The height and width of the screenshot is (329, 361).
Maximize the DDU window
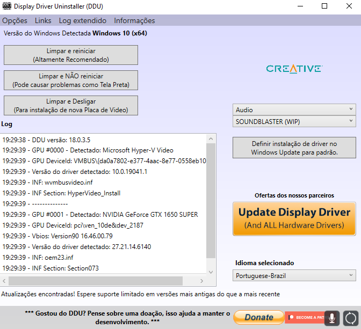[324, 6]
